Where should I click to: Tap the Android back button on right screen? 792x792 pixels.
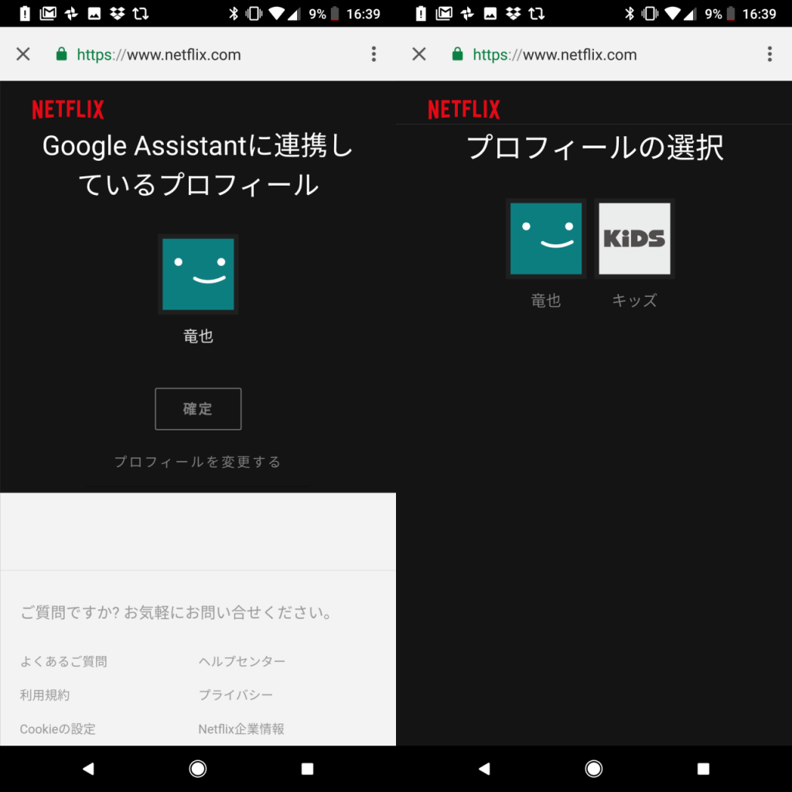click(x=484, y=769)
